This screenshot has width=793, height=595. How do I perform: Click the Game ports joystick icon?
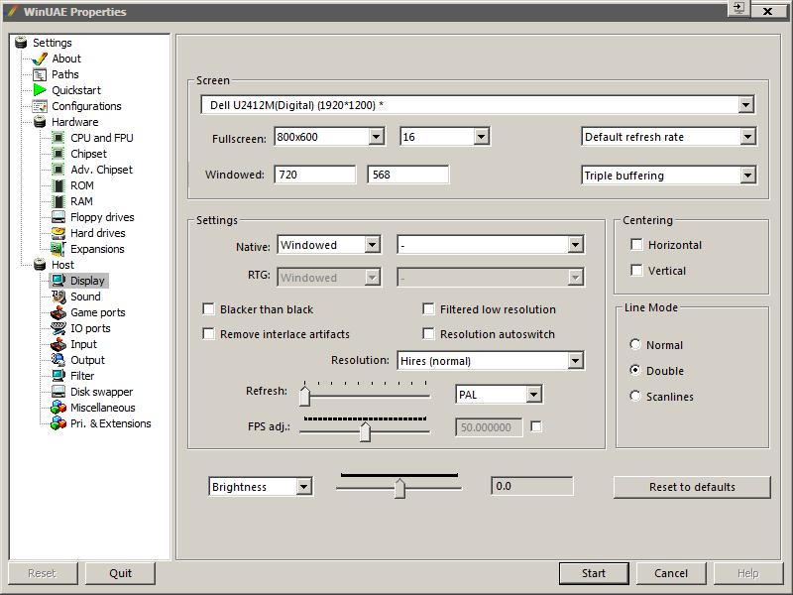58,312
